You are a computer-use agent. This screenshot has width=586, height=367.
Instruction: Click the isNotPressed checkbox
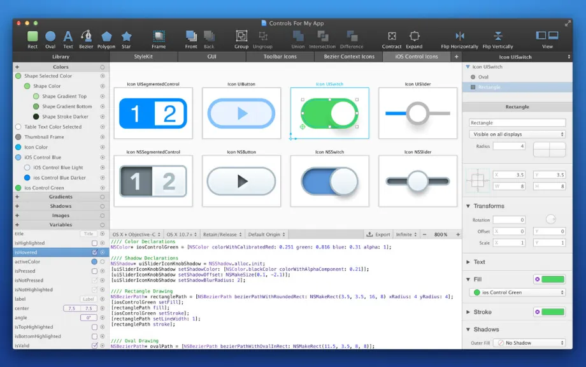click(x=94, y=280)
